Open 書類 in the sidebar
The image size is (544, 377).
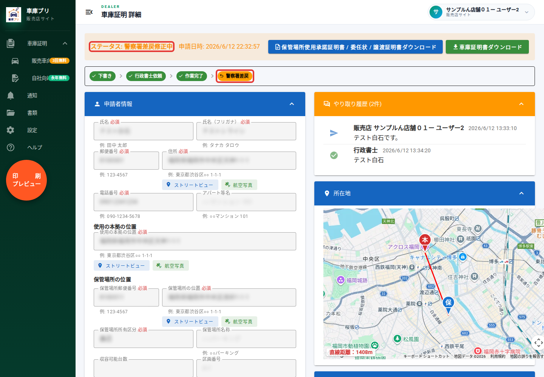click(x=38, y=113)
